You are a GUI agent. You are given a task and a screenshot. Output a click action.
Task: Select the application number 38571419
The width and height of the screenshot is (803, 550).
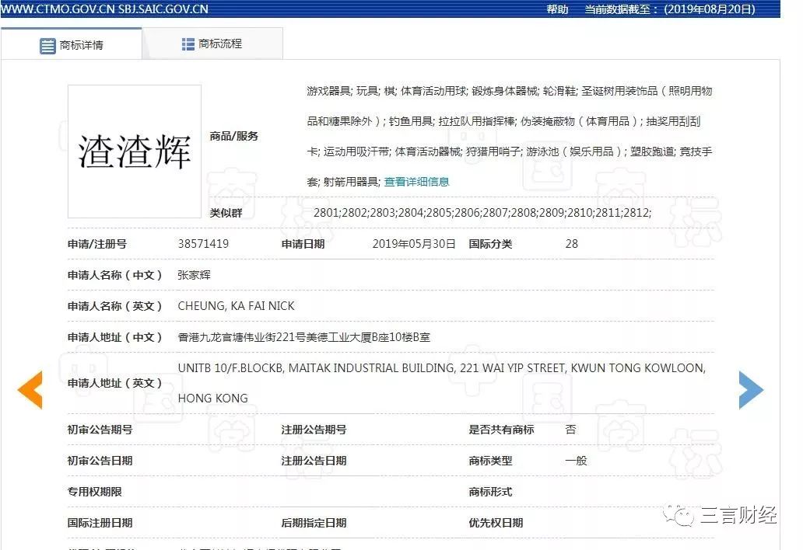(203, 243)
